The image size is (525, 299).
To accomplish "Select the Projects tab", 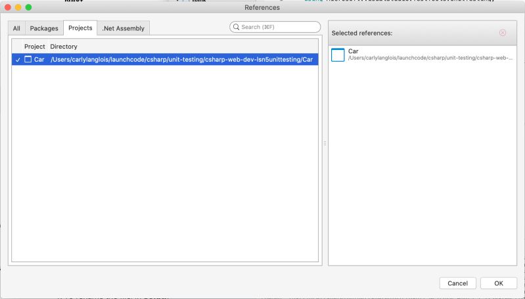I will 80,28.
